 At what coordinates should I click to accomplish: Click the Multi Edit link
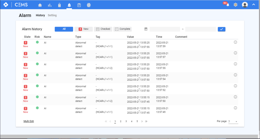click(x=29, y=121)
